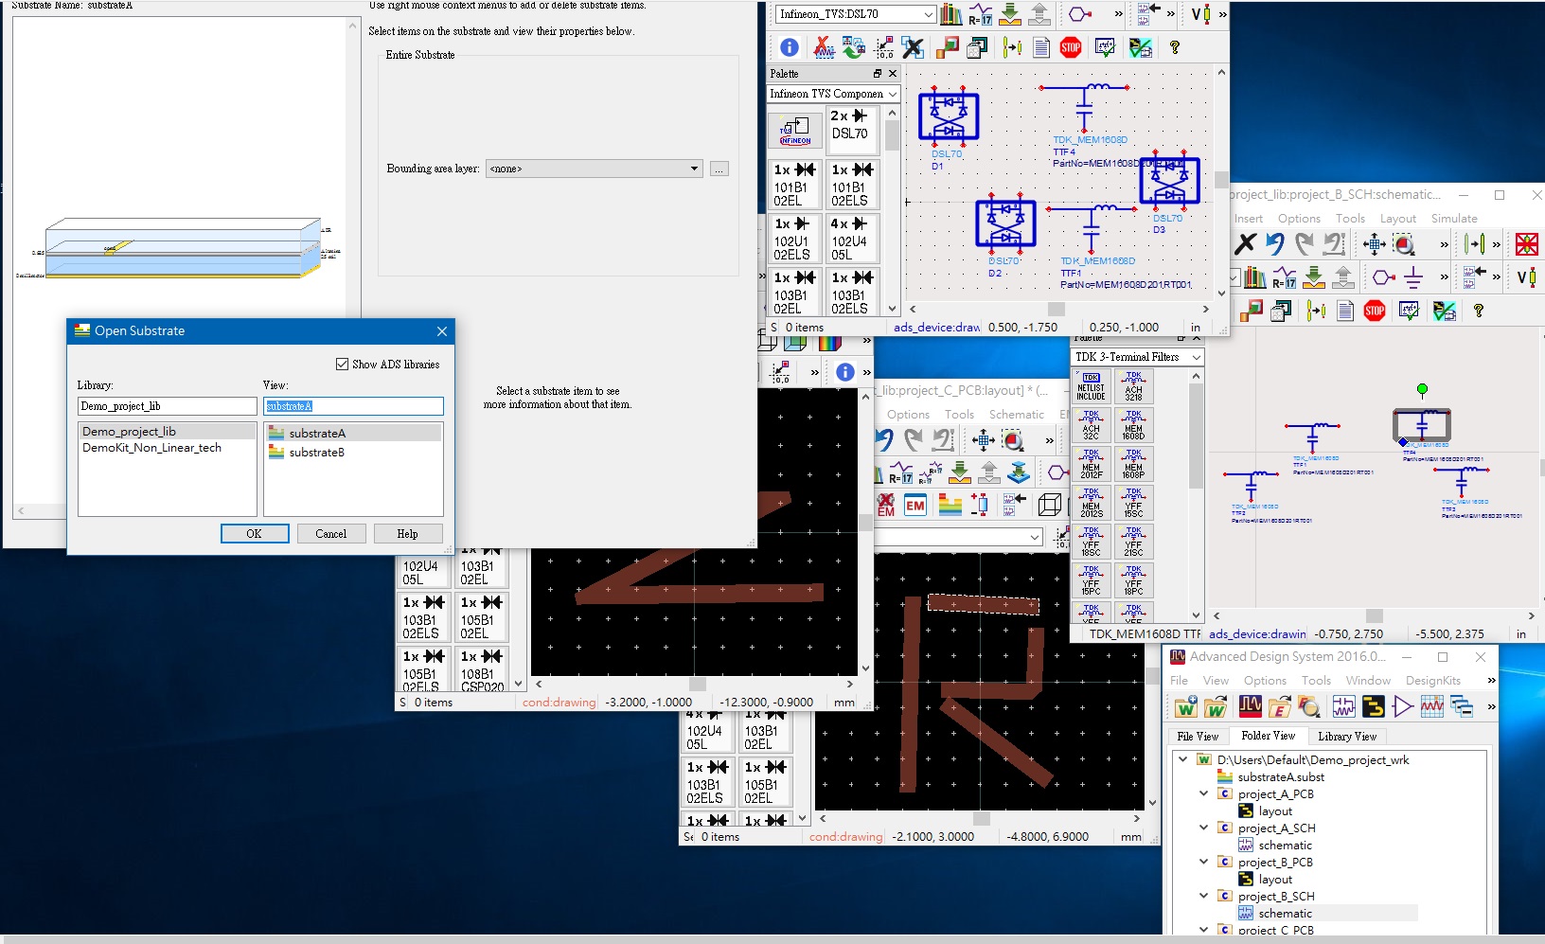
Task: Click new layout window icon in ADS main toolbar
Action: coord(1374,706)
